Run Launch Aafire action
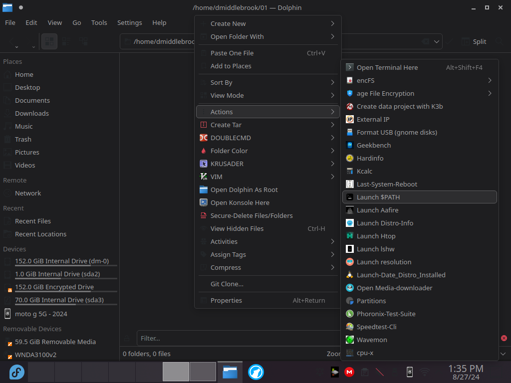 point(419,210)
